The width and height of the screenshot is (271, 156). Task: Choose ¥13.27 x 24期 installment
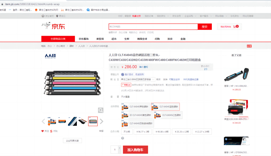pos(202,132)
